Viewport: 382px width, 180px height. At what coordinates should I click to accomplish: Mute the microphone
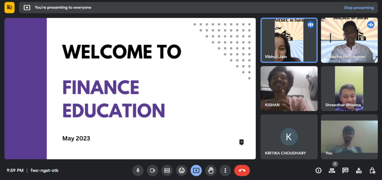(138, 170)
